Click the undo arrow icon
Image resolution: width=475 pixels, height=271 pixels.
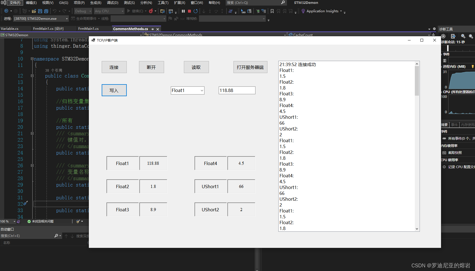coord(55,11)
